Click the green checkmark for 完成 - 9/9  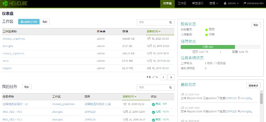154,104
